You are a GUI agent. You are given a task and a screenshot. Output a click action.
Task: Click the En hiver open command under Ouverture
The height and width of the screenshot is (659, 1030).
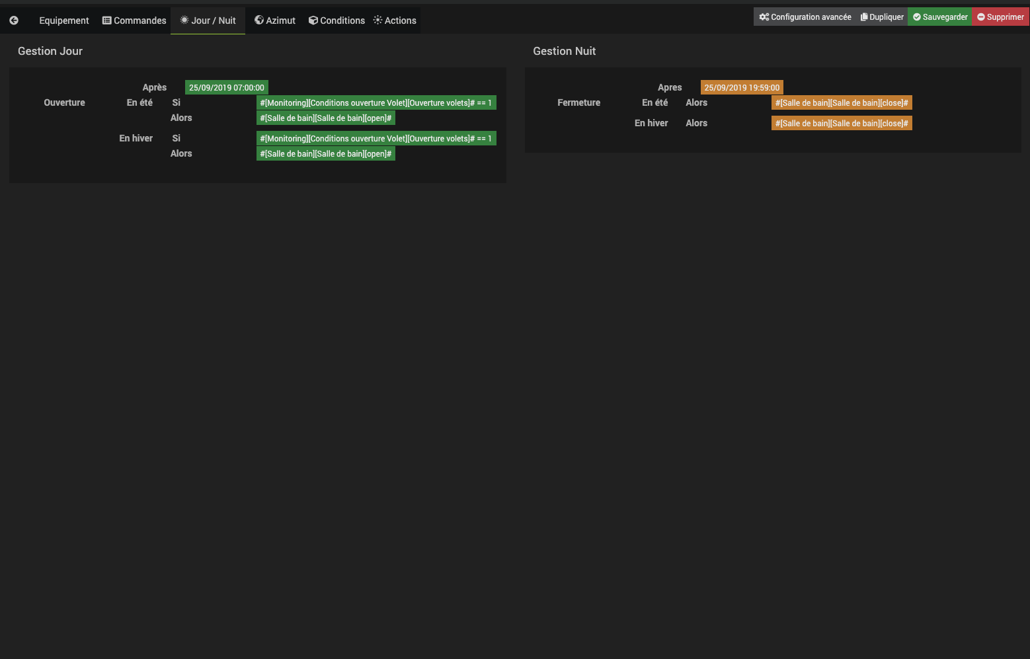pos(326,153)
